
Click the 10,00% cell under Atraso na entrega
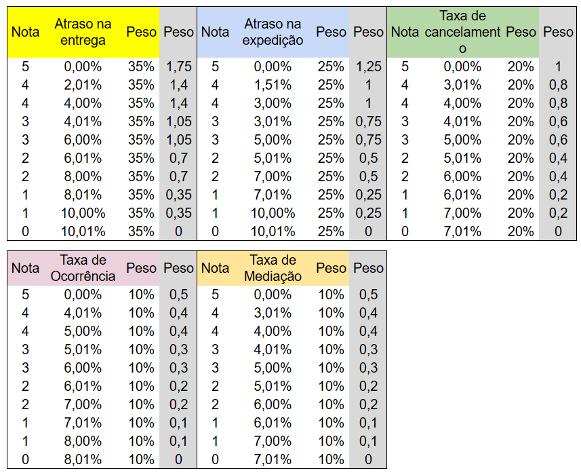[x=83, y=213]
